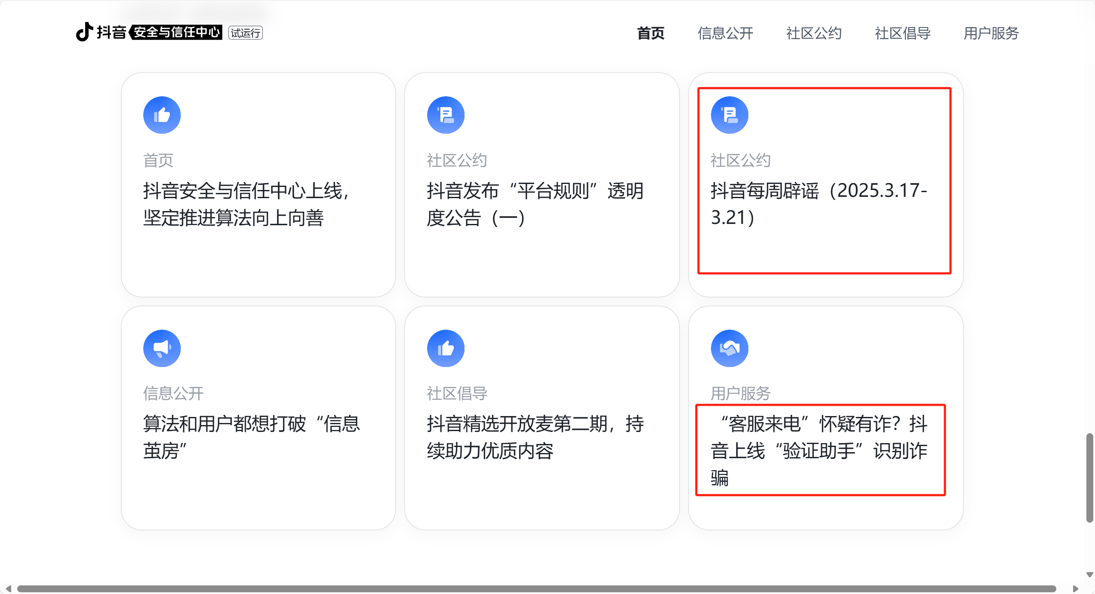Screen dimensions: 1095x594
Task: Open the 首页 nav tab
Action: click(651, 33)
